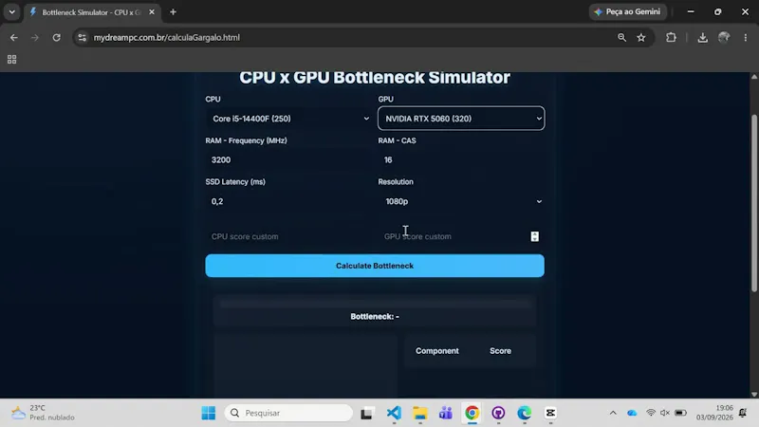Show hidden system tray icons
The height and width of the screenshot is (427, 759).
pyautogui.click(x=613, y=413)
